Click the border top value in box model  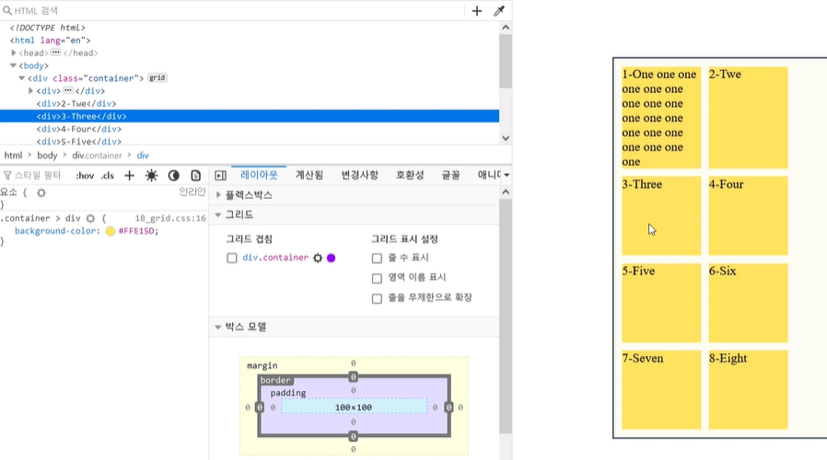click(x=354, y=377)
